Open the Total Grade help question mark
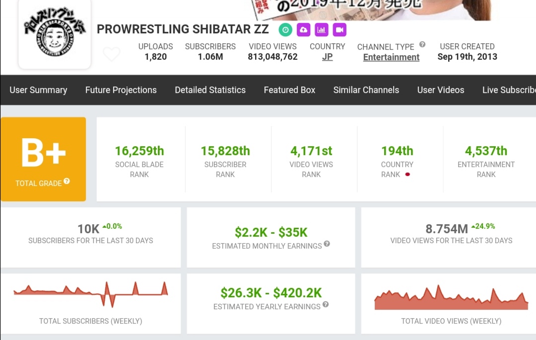The width and height of the screenshot is (536, 340). point(67,181)
